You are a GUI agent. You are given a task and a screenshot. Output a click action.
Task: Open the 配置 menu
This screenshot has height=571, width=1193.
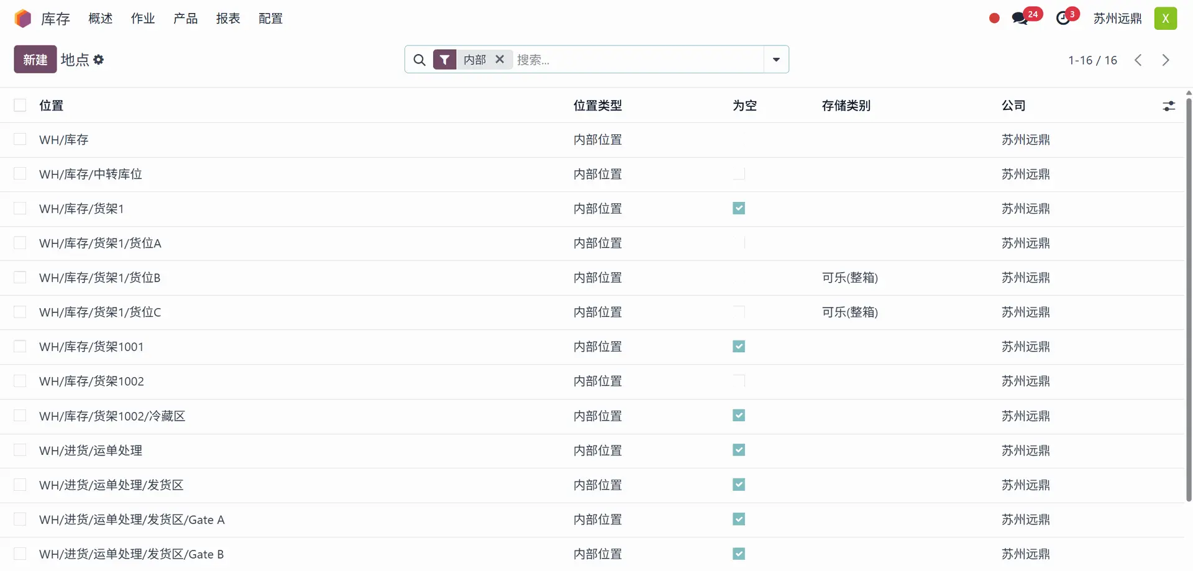click(x=270, y=19)
